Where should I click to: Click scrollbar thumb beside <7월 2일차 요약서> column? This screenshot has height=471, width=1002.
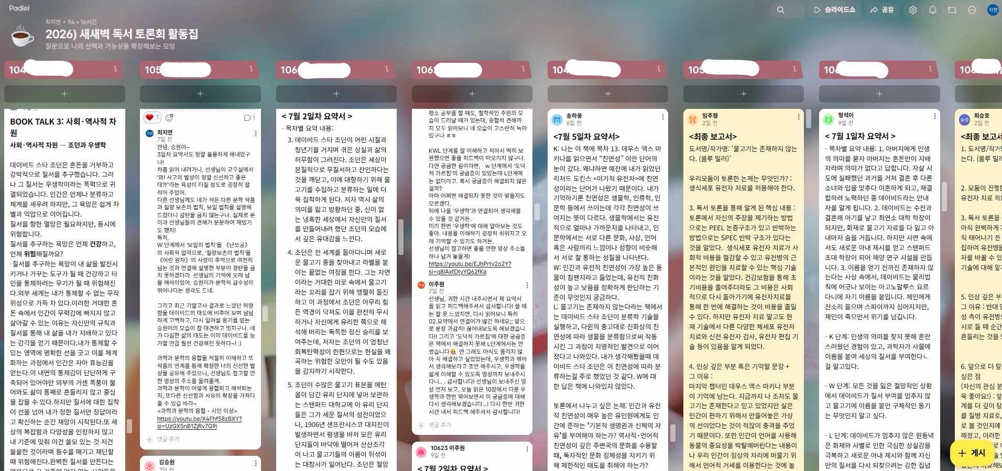(401, 238)
